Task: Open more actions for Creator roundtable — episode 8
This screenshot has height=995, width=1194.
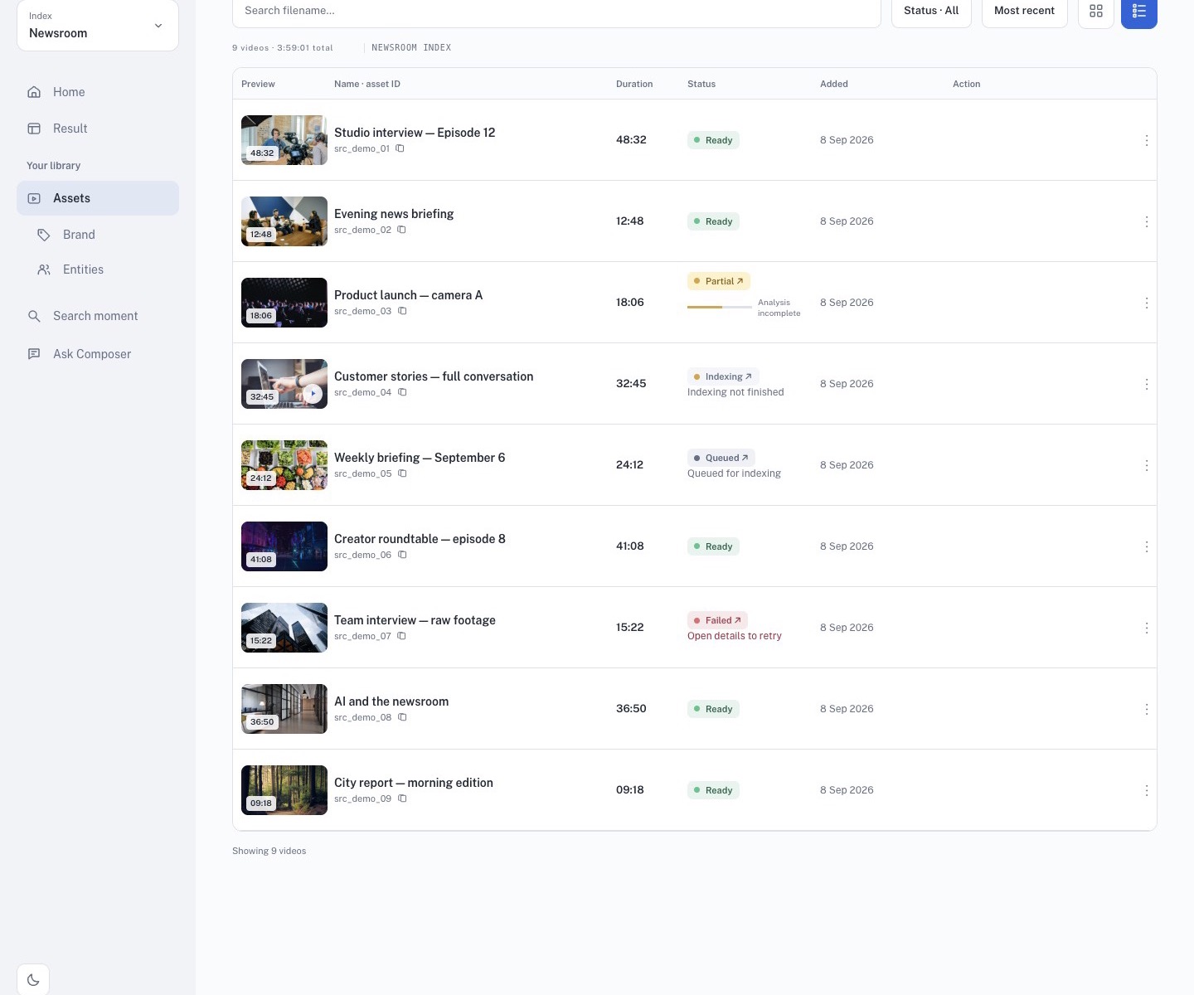Action: coord(1147,546)
